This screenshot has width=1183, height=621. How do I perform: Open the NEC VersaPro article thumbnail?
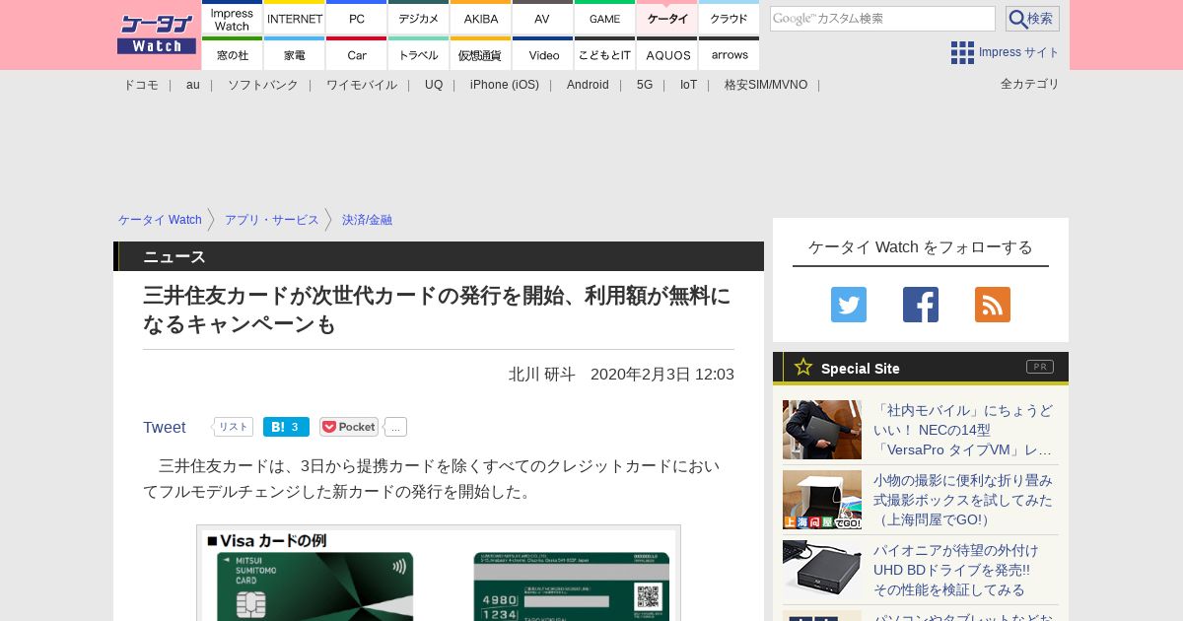point(822,430)
